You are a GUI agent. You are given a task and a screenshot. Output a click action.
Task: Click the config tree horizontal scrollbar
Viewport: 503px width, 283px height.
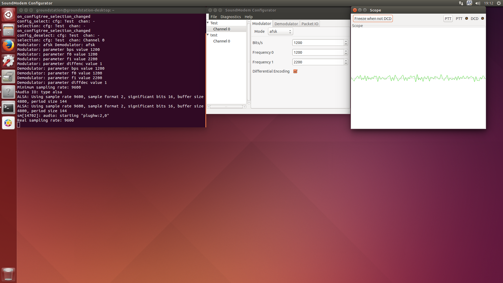pos(226,107)
